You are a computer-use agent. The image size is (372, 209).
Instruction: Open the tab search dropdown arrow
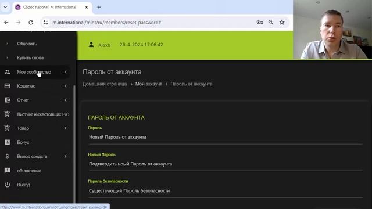5,7
